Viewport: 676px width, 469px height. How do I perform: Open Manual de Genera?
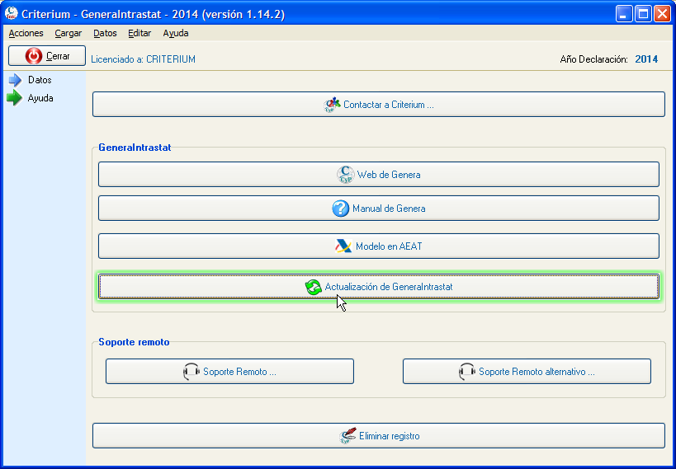click(379, 209)
